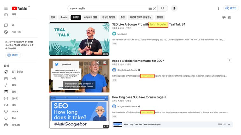Screen dimensions: 241x135
Task: Select the Shorts filter chip
Action: (64, 17)
